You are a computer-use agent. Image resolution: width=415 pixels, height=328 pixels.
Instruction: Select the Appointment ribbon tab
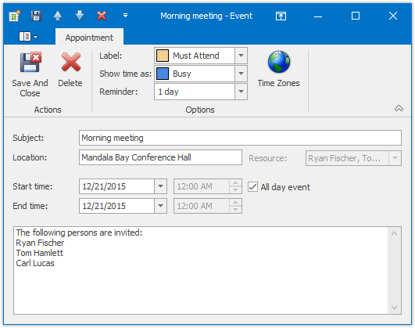[x=89, y=38]
